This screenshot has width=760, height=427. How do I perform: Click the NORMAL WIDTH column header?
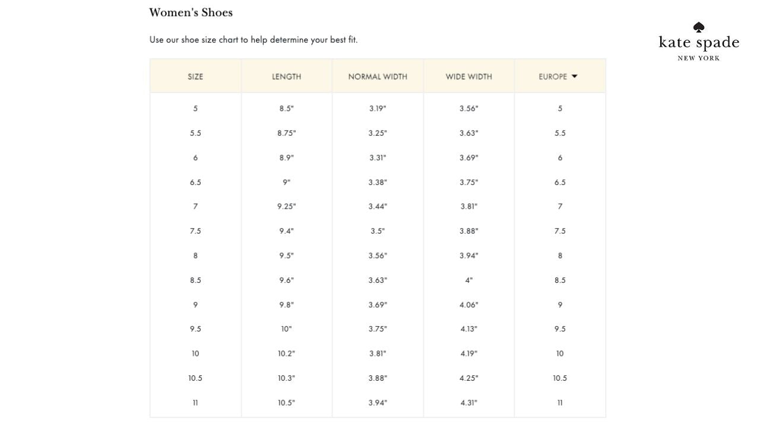coord(378,77)
